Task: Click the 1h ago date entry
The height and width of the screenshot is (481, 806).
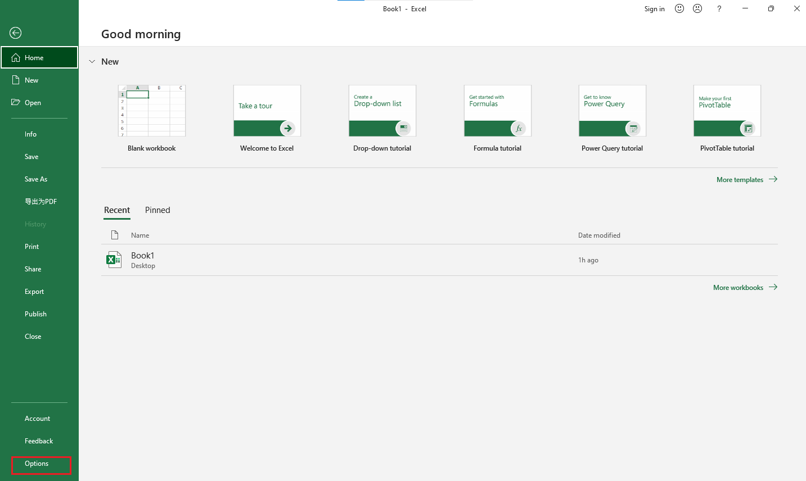Action: 588,260
